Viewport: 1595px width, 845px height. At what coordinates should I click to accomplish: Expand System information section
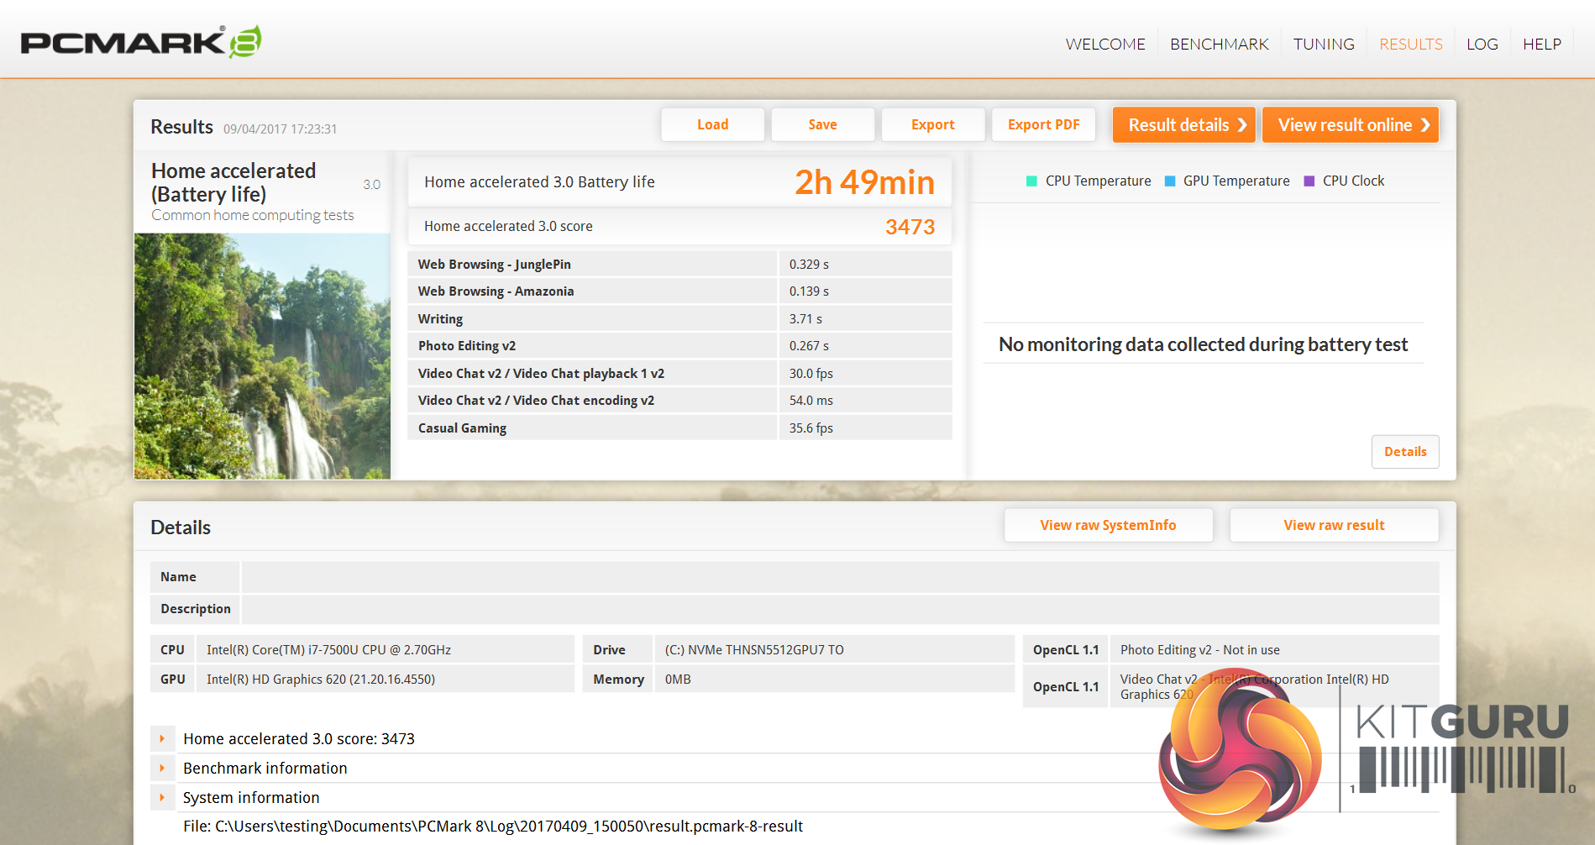[162, 798]
